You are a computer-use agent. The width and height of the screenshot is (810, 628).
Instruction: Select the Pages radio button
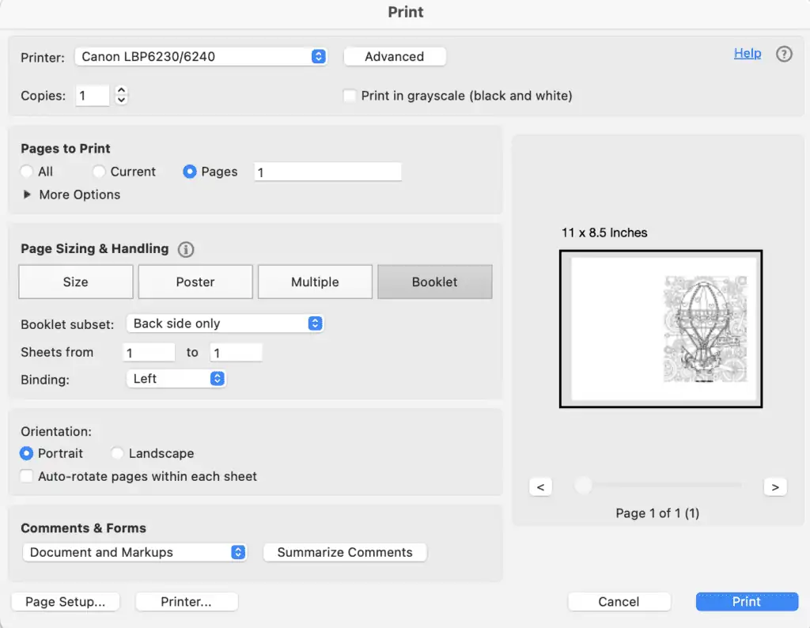tap(190, 172)
